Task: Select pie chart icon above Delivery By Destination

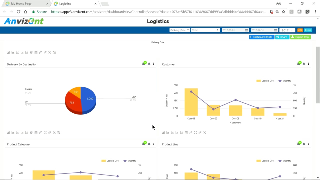Action: tap(31, 52)
